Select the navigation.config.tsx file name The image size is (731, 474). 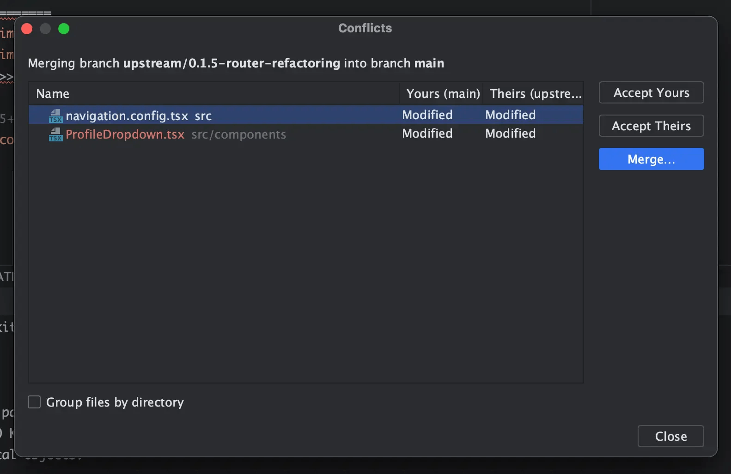(127, 115)
